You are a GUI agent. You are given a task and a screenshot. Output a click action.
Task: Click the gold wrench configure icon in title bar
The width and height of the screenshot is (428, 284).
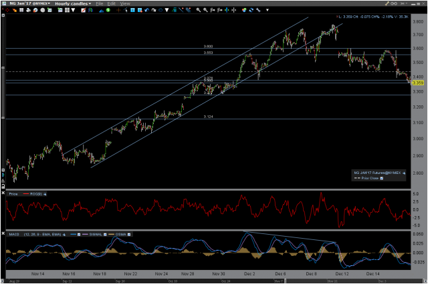[x=387, y=3]
